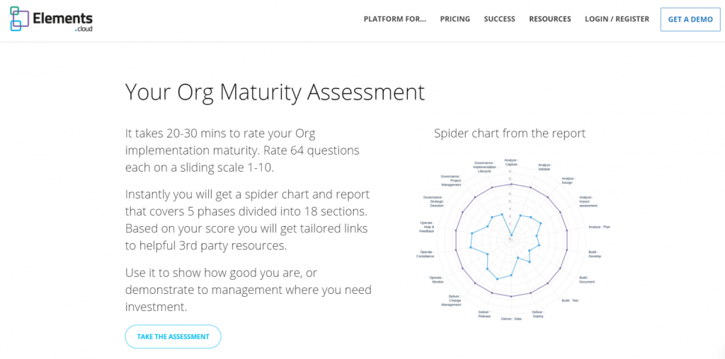Select the Analyze : Capture chart label
725x359 pixels.
(x=510, y=163)
